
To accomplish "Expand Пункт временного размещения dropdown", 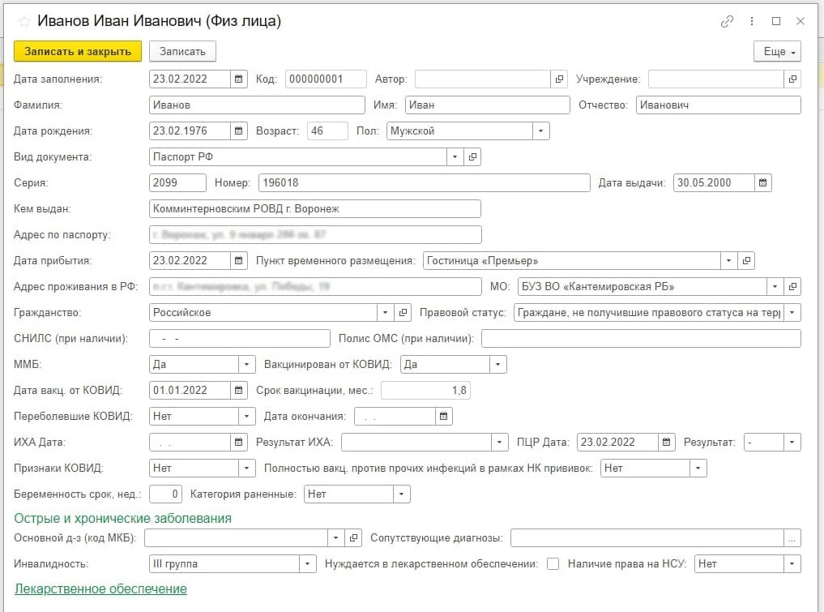I will tap(728, 260).
